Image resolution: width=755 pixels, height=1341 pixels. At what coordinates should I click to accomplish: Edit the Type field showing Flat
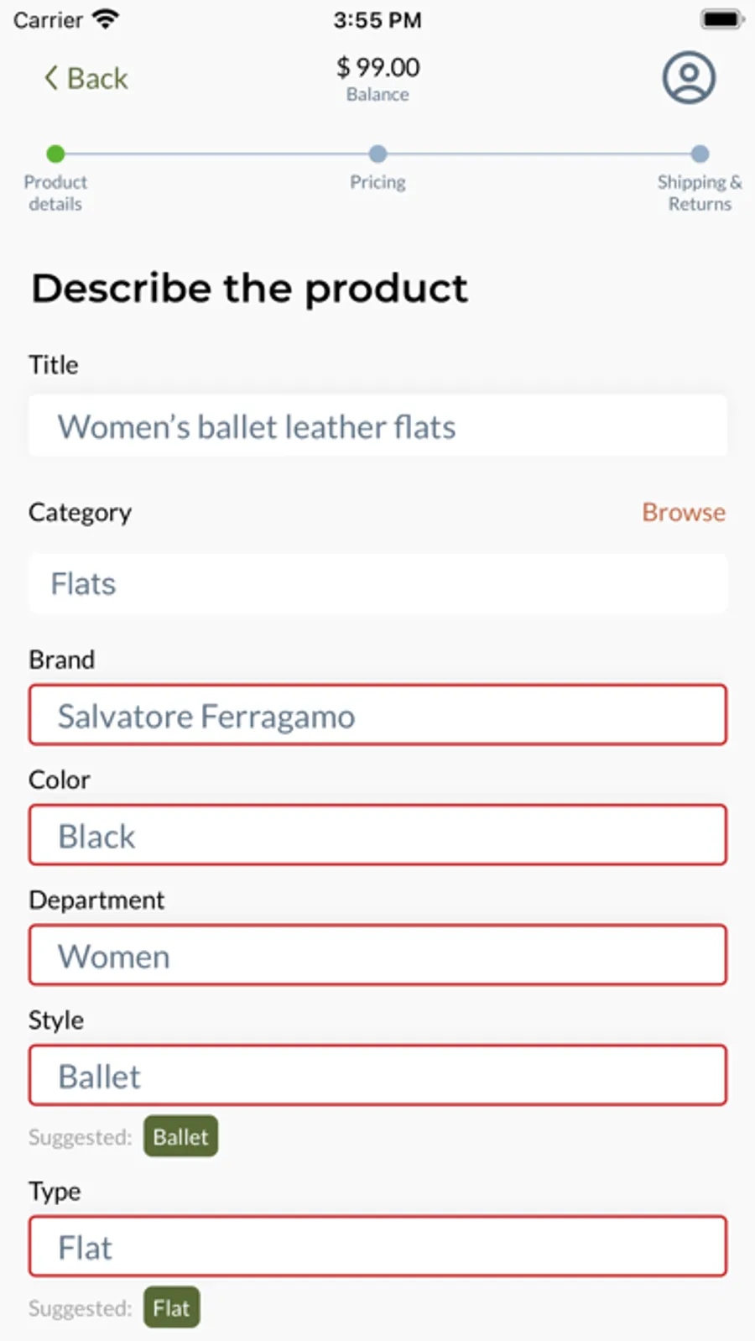(377, 1246)
